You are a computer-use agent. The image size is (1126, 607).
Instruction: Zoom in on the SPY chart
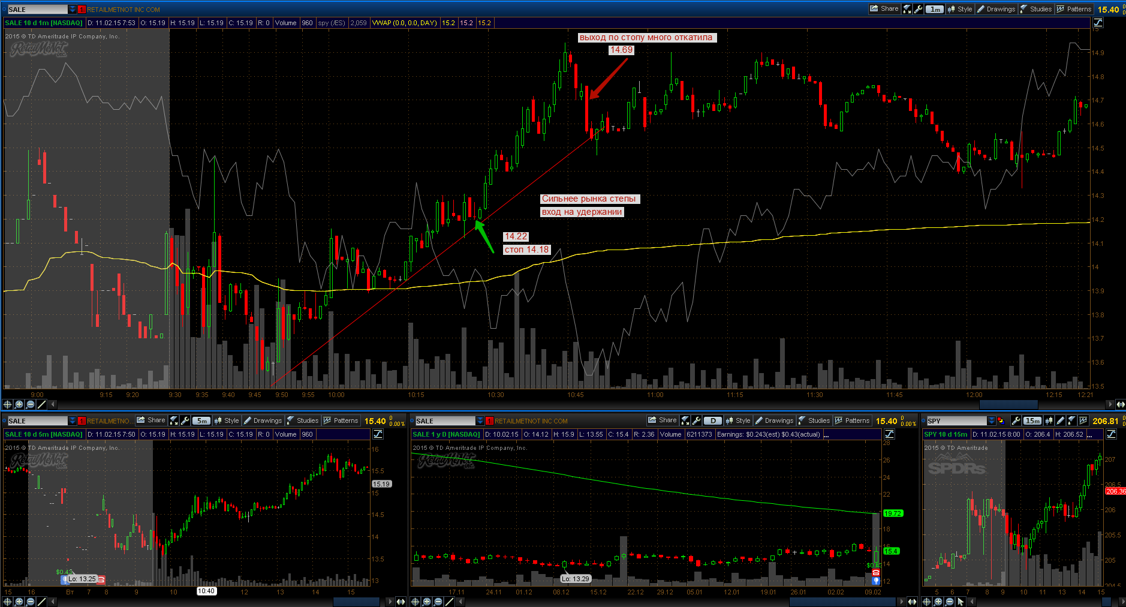939,602
